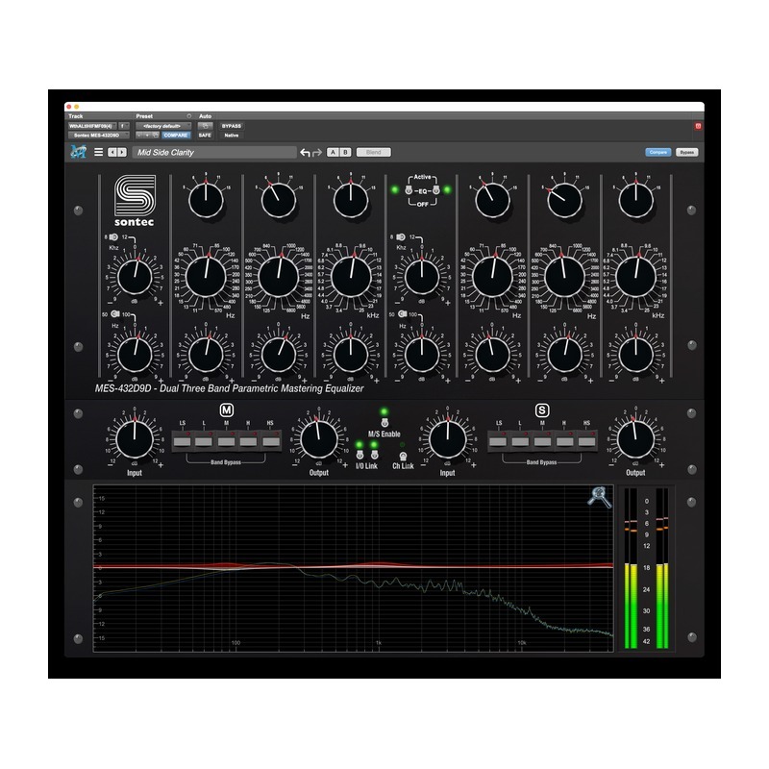Open the factory default preset dropdown

pos(162,126)
